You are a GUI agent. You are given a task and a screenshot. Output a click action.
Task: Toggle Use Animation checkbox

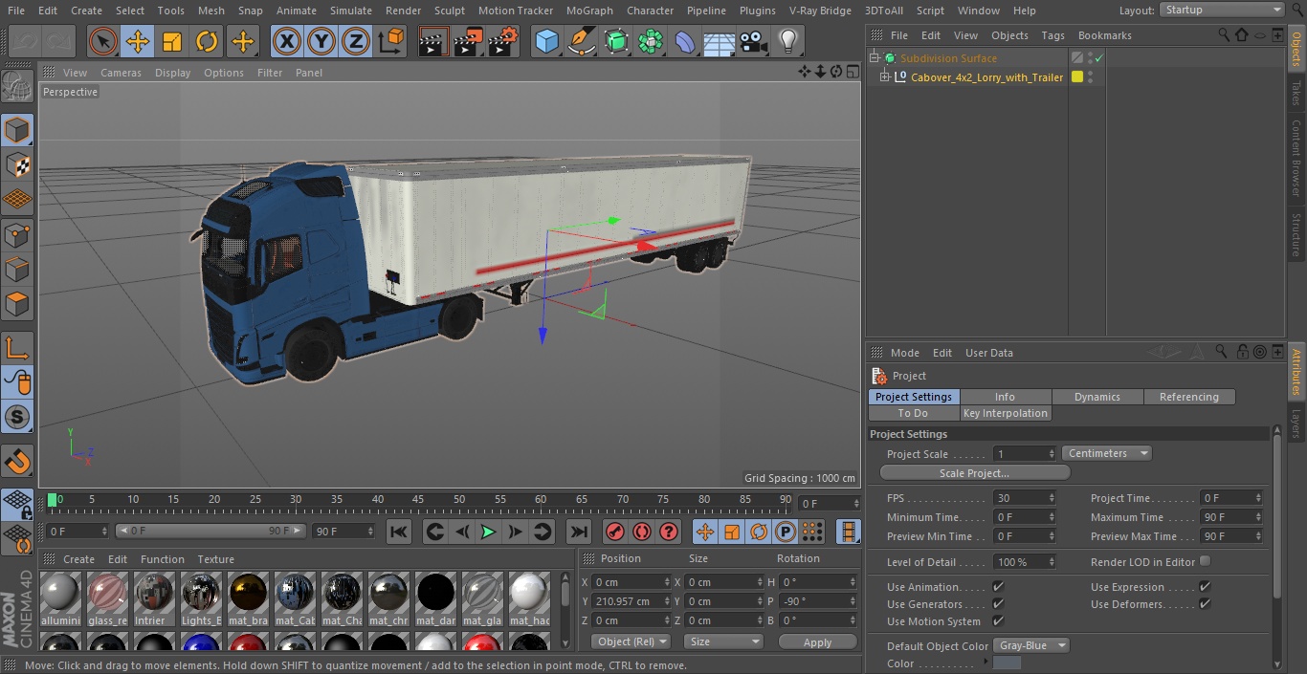point(998,587)
